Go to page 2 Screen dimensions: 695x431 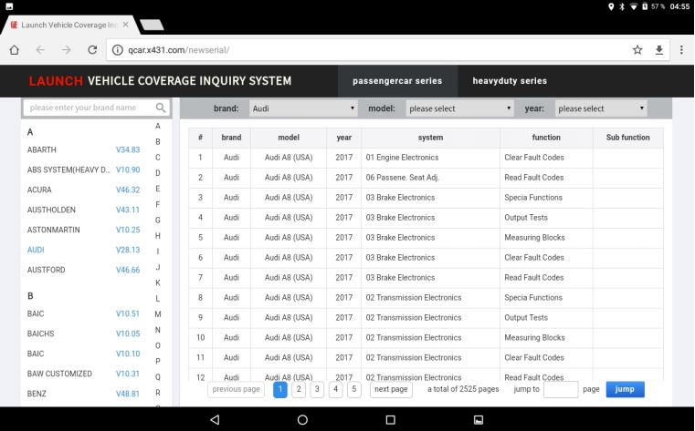pyautogui.click(x=299, y=389)
